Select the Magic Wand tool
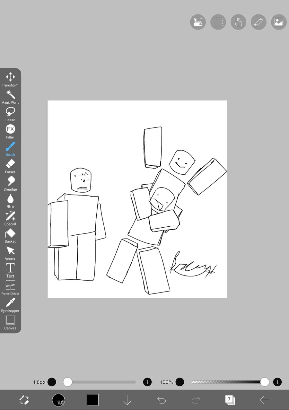 [10, 97]
